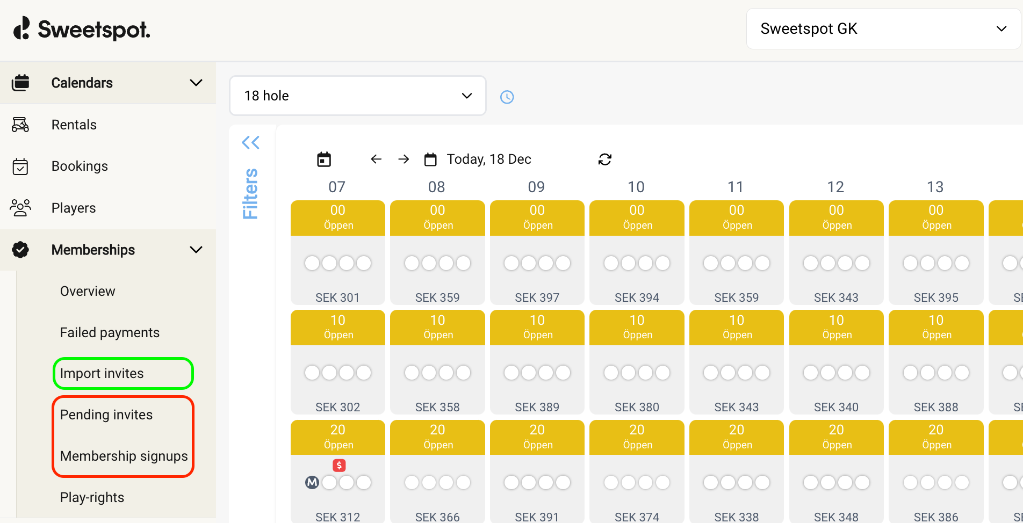Open the Calendars menu label
Screen dimensions: 1023x523
pos(82,83)
